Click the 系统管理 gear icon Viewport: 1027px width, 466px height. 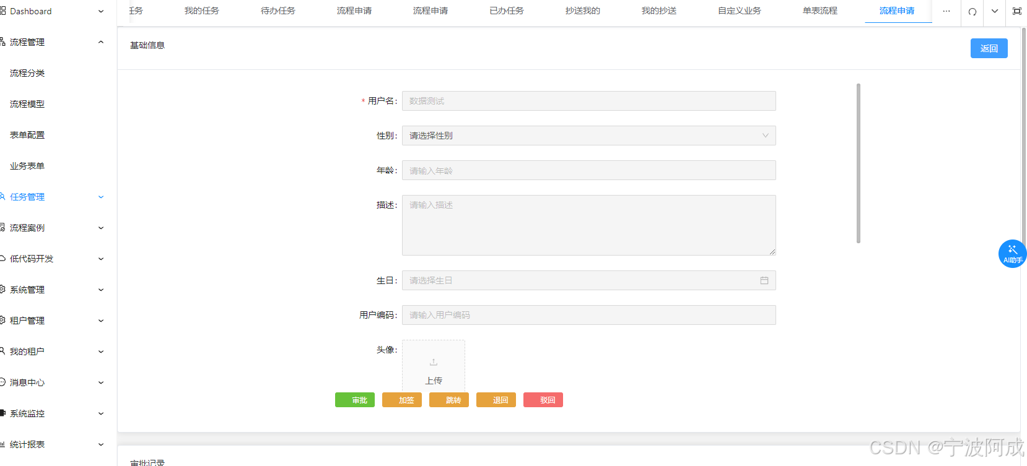[2, 289]
